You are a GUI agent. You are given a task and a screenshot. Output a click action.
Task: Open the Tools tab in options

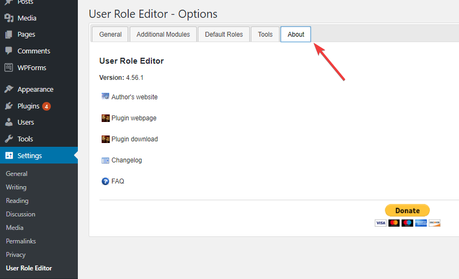pyautogui.click(x=265, y=34)
